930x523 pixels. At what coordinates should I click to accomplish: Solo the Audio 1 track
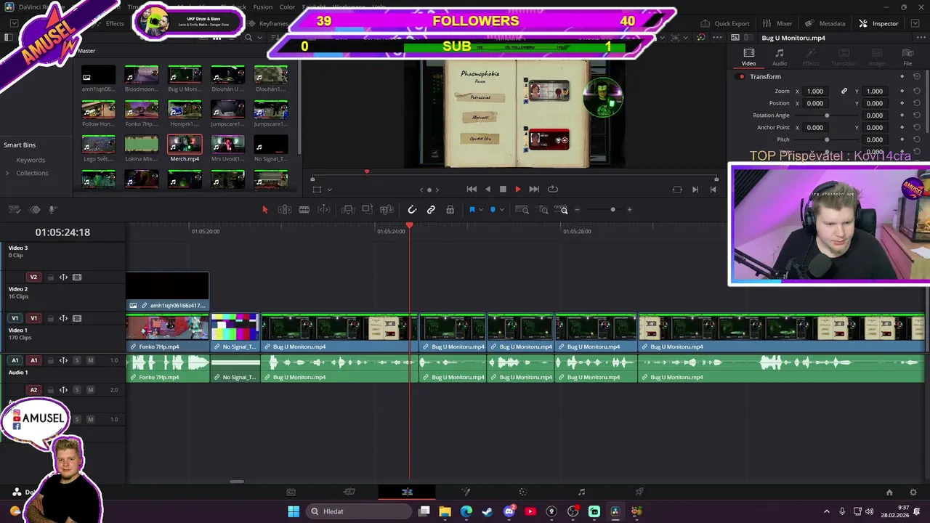click(77, 360)
